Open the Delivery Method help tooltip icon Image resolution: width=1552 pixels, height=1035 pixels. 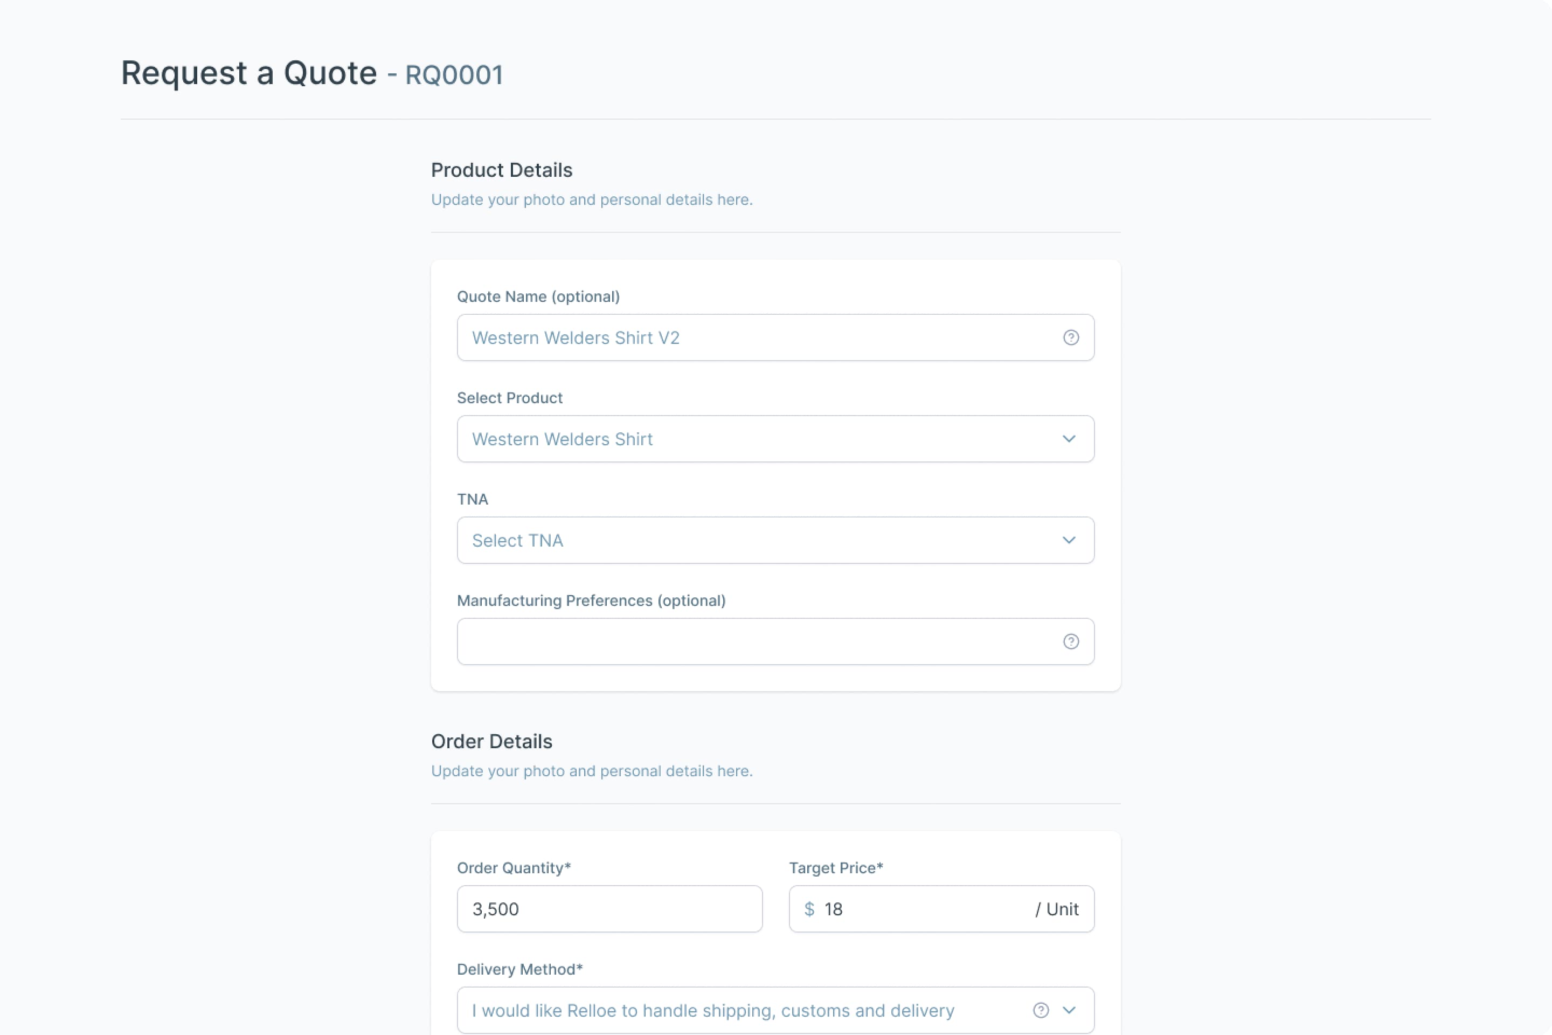click(x=1041, y=1010)
